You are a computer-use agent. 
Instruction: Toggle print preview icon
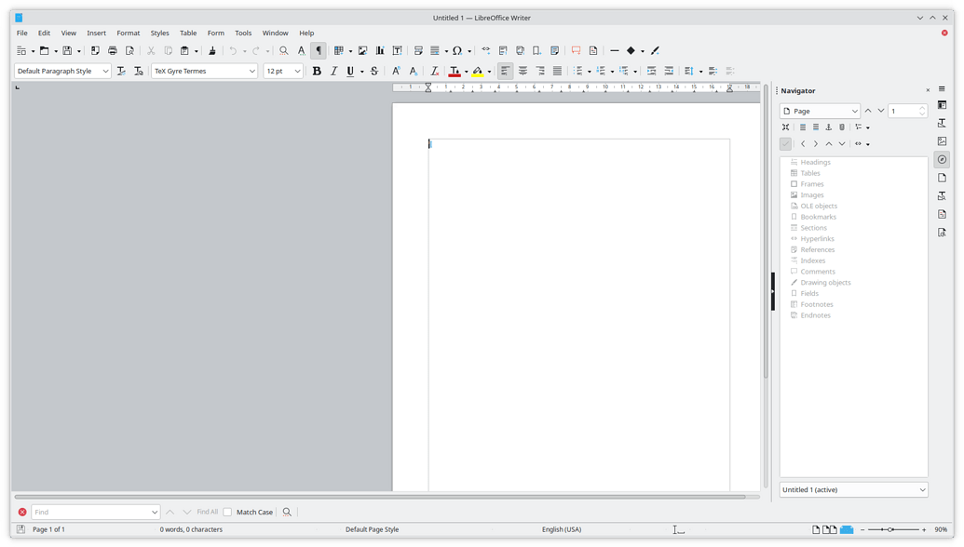[129, 51]
